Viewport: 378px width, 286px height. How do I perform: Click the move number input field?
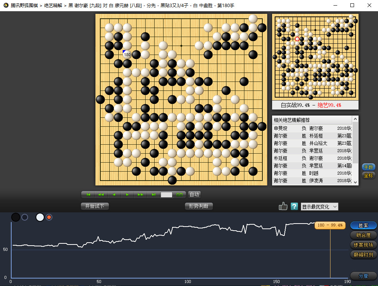tap(167, 195)
